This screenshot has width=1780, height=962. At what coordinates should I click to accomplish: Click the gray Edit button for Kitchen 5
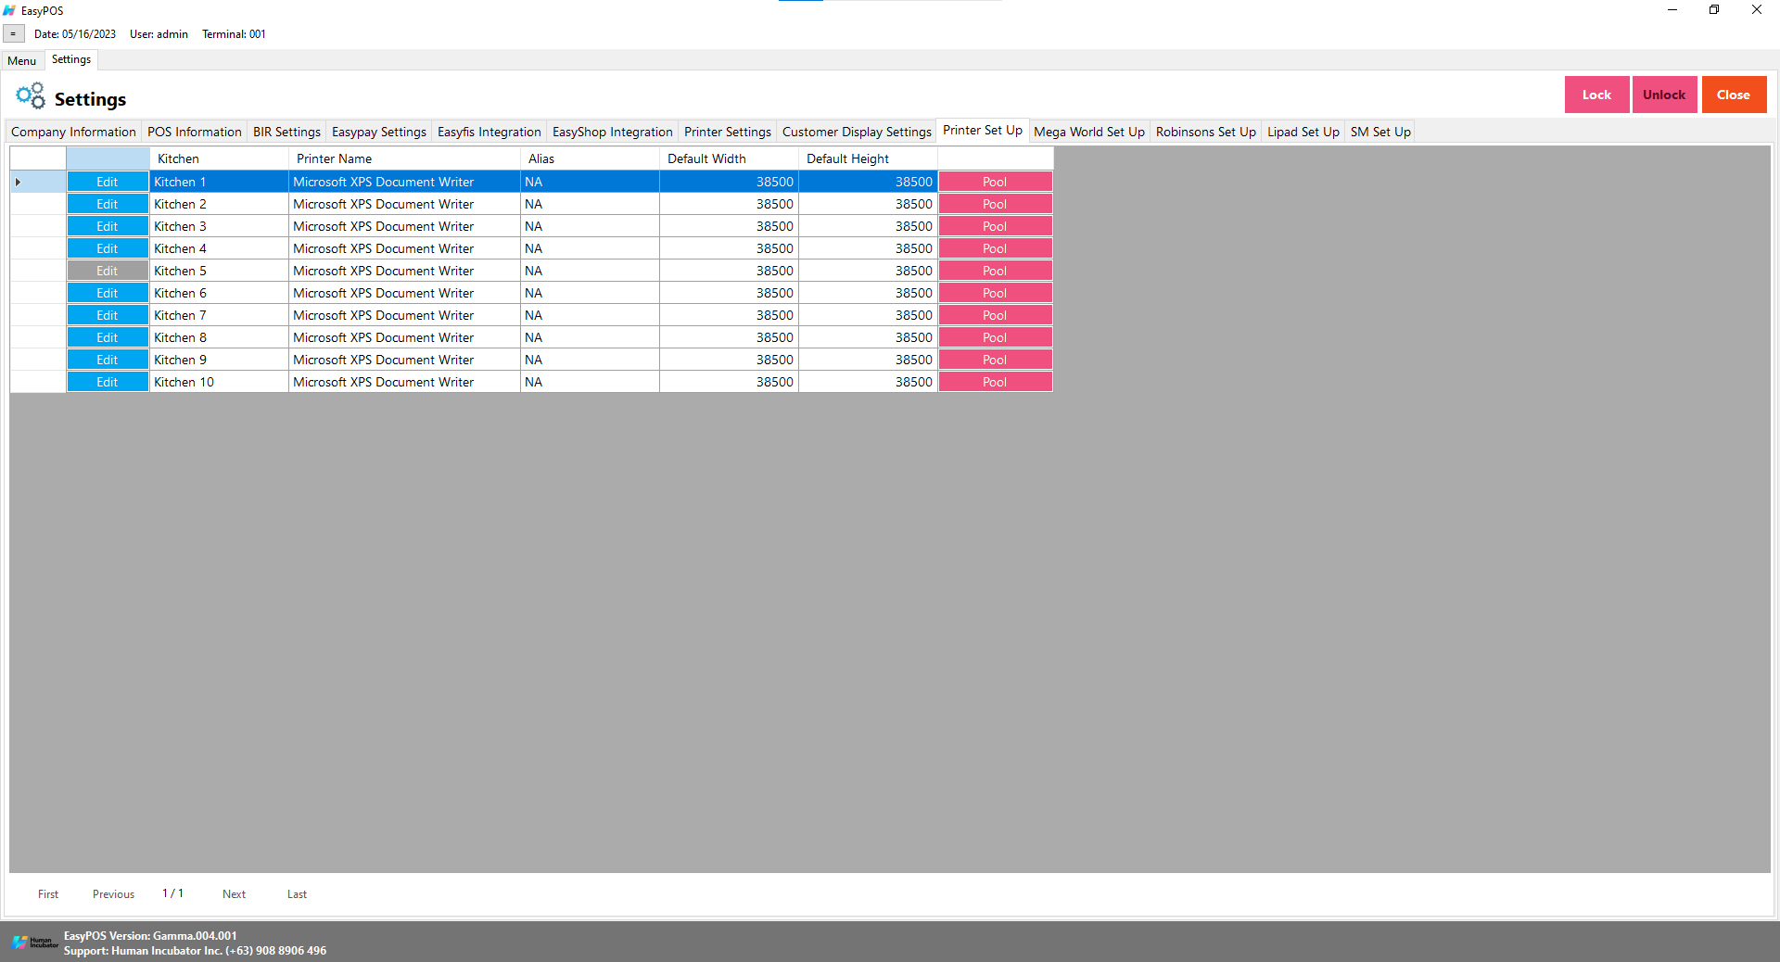click(108, 271)
